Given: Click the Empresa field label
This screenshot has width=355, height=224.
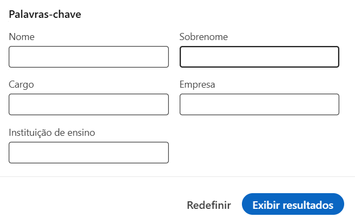Looking at the screenshot, I should pyautogui.click(x=197, y=84).
